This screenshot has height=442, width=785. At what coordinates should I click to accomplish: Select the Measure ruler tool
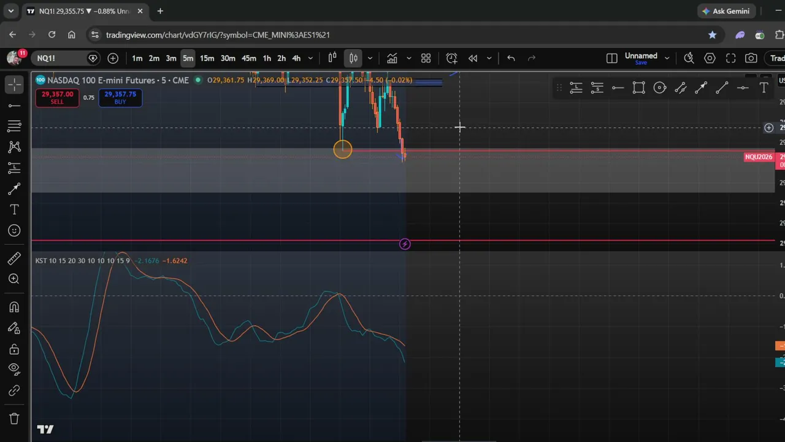click(x=14, y=258)
